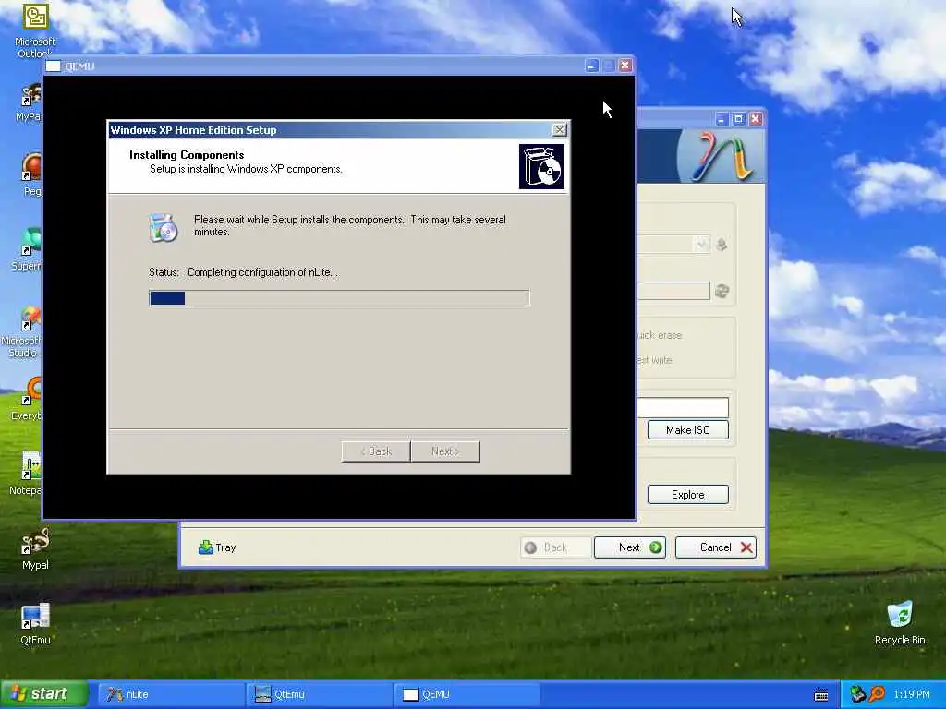Click the Tray button in nLite
The width and height of the screenshot is (946, 709).
217,547
